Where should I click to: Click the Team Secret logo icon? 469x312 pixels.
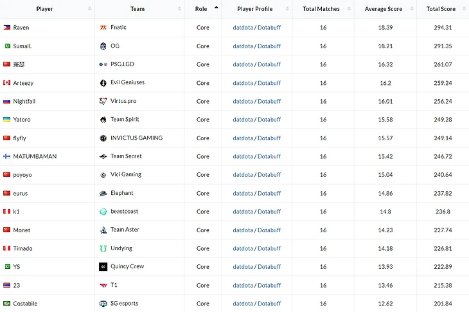pyautogui.click(x=103, y=156)
